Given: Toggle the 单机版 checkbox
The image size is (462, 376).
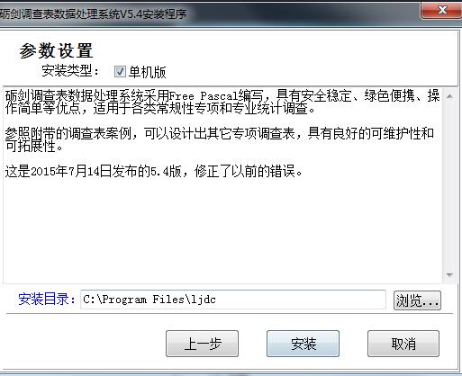Looking at the screenshot, I should click(120, 72).
